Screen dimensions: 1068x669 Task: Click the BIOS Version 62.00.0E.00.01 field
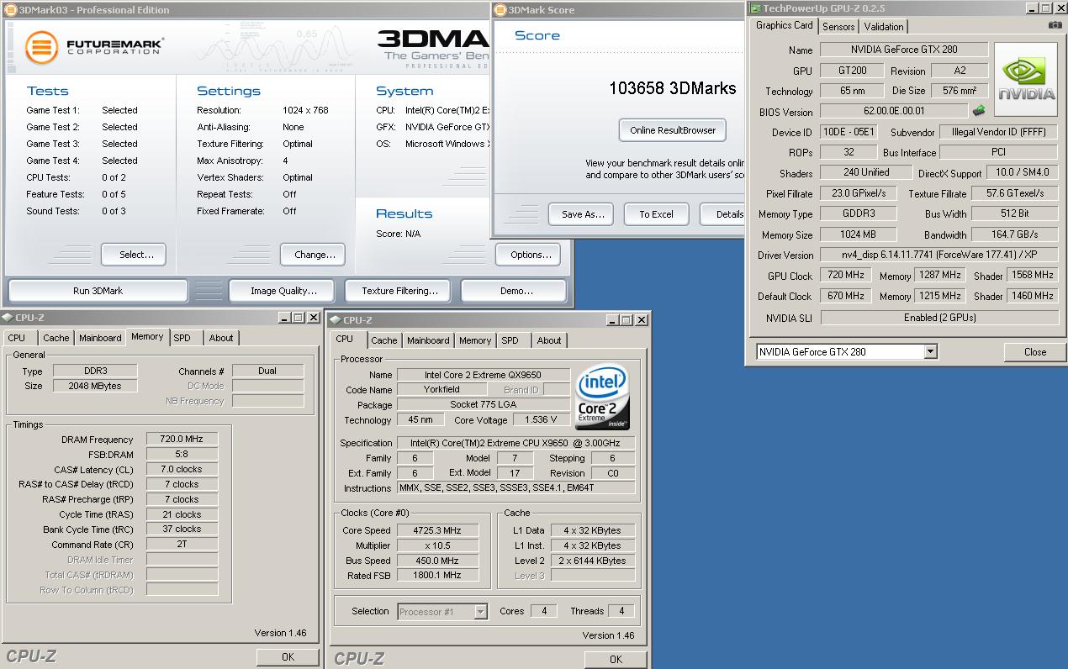click(894, 111)
